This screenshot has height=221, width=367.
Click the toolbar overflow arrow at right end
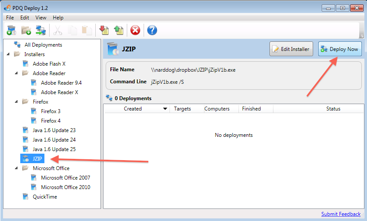click(362, 36)
